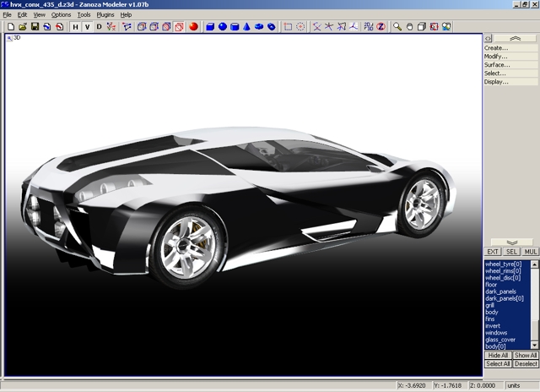Click the red redo arrow icon
Image resolution: width=540 pixels, height=392 pixels.
(x=60, y=26)
